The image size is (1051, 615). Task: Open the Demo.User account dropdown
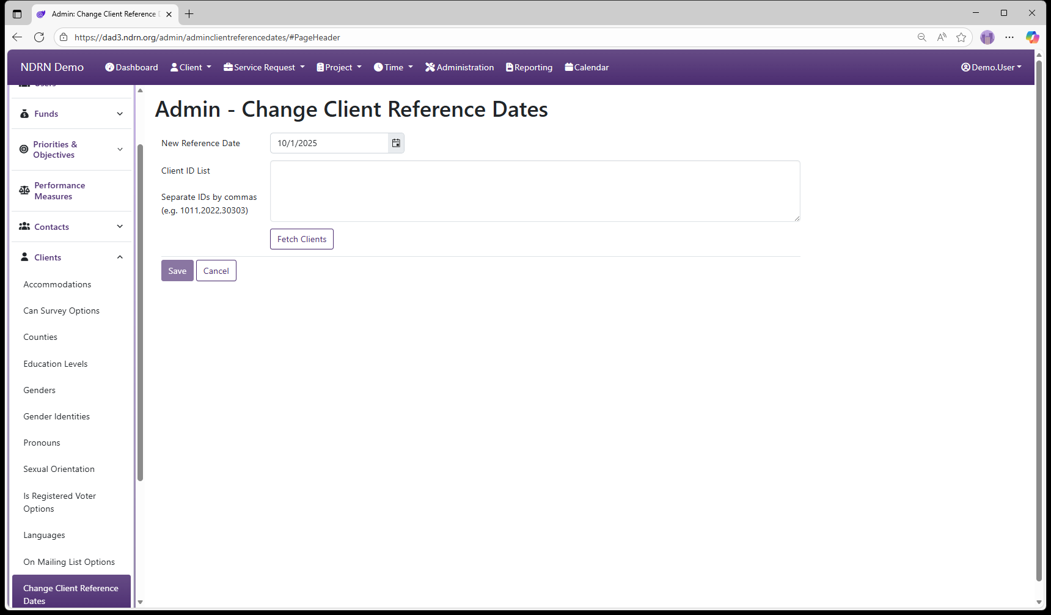click(991, 67)
